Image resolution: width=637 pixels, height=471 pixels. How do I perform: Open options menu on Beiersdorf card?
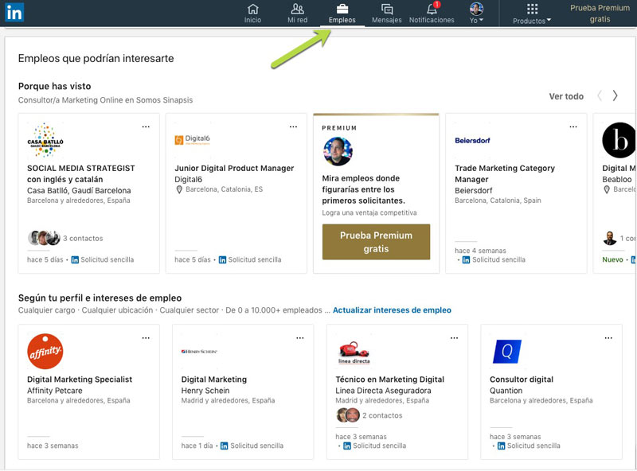pos(573,127)
